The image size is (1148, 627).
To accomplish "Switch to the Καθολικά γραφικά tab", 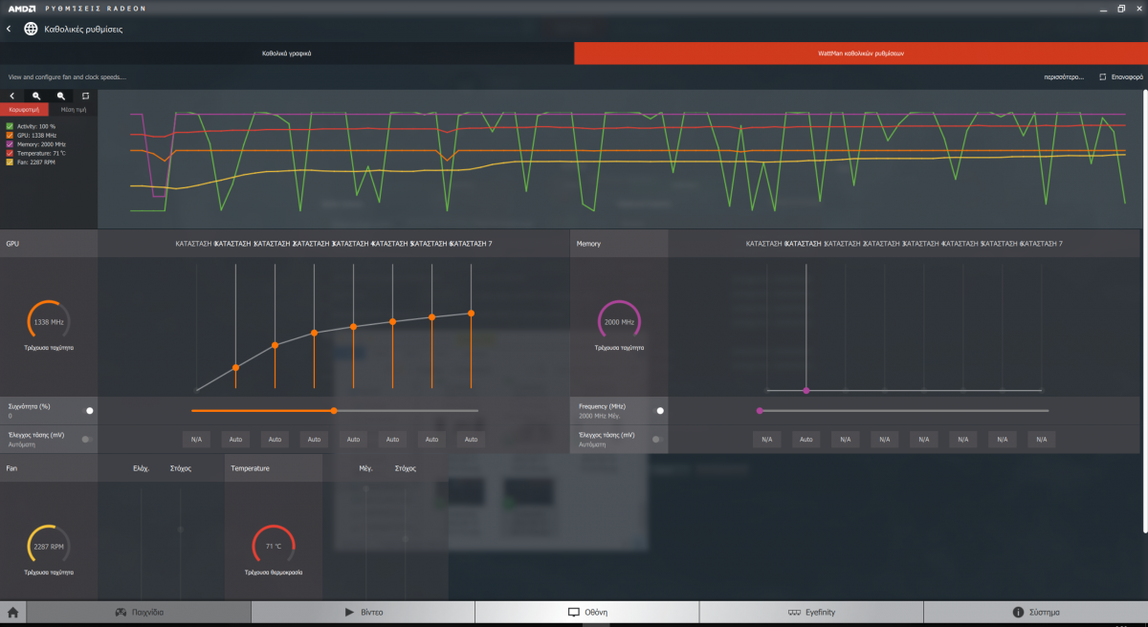I will click(x=287, y=54).
